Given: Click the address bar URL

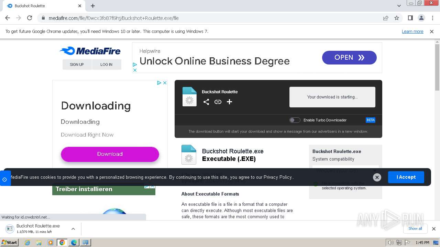Looking at the screenshot, I should 114,18.
